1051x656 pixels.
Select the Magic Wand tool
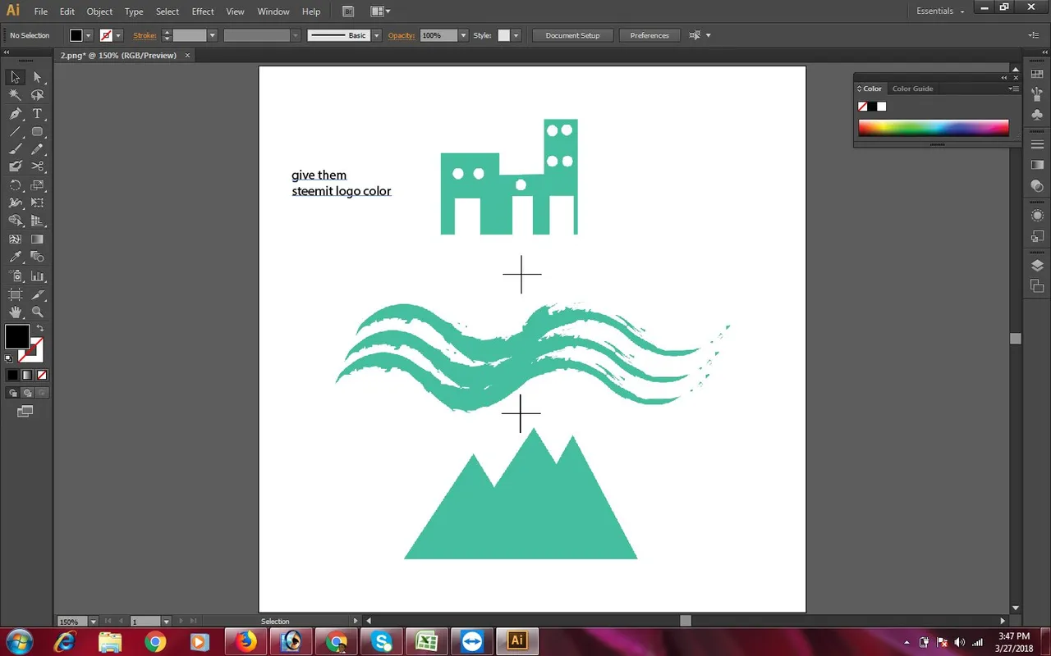15,95
